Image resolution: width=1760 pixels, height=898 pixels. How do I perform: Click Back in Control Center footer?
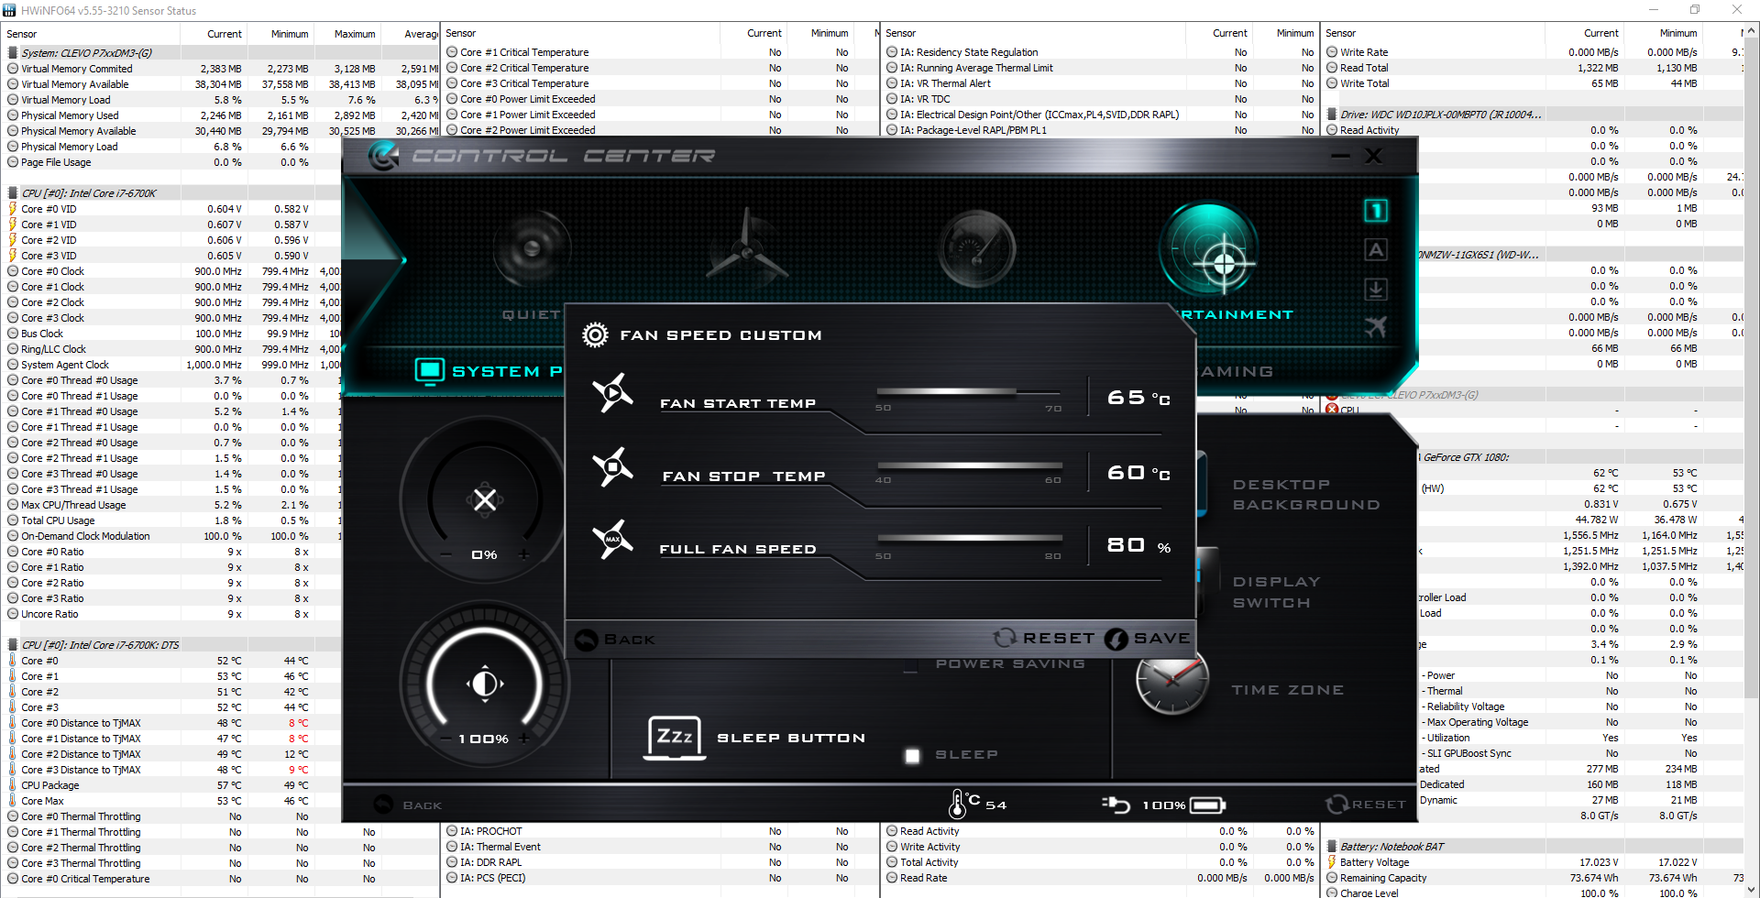[409, 805]
